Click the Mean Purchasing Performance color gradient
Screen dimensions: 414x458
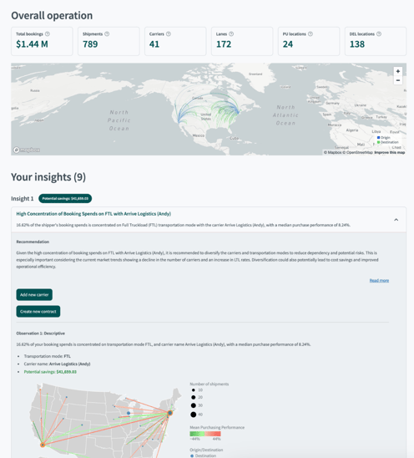[205, 434]
